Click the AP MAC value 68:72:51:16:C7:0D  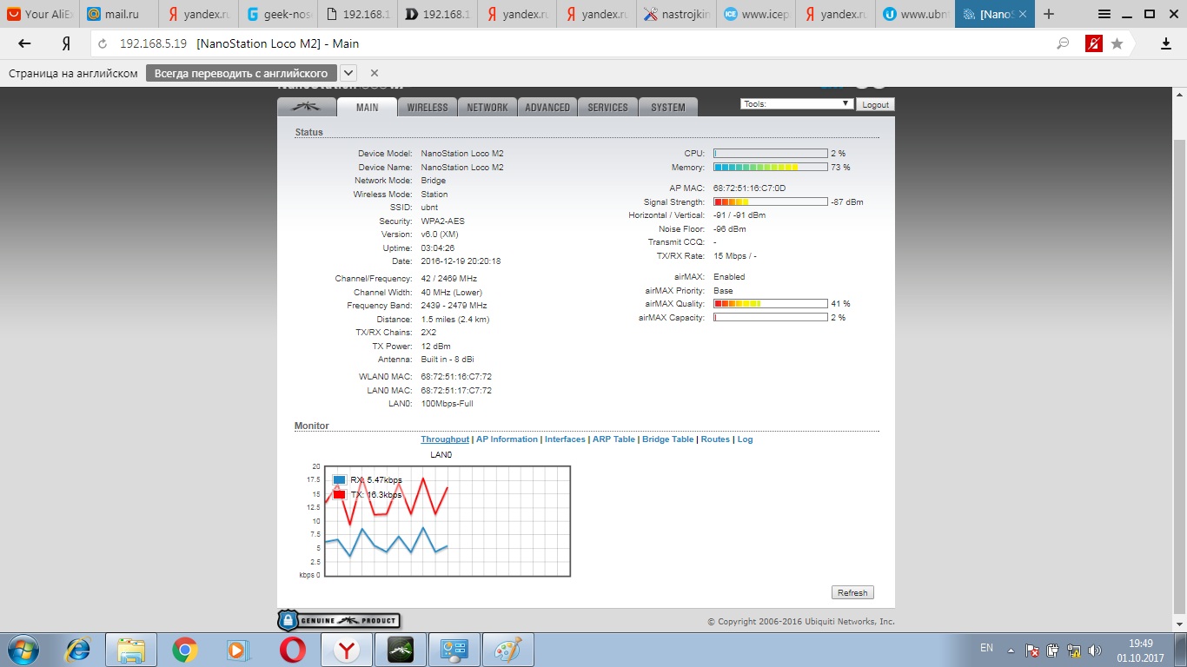tap(749, 188)
